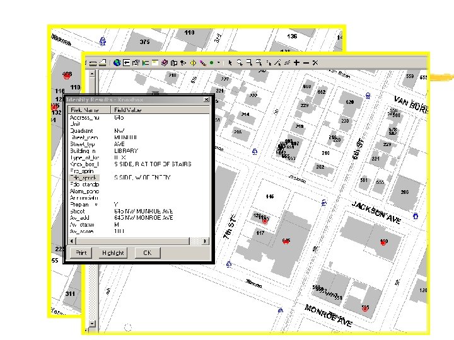Click the green legend list icon in the toolbar
454x340 pixels.
[146, 63]
